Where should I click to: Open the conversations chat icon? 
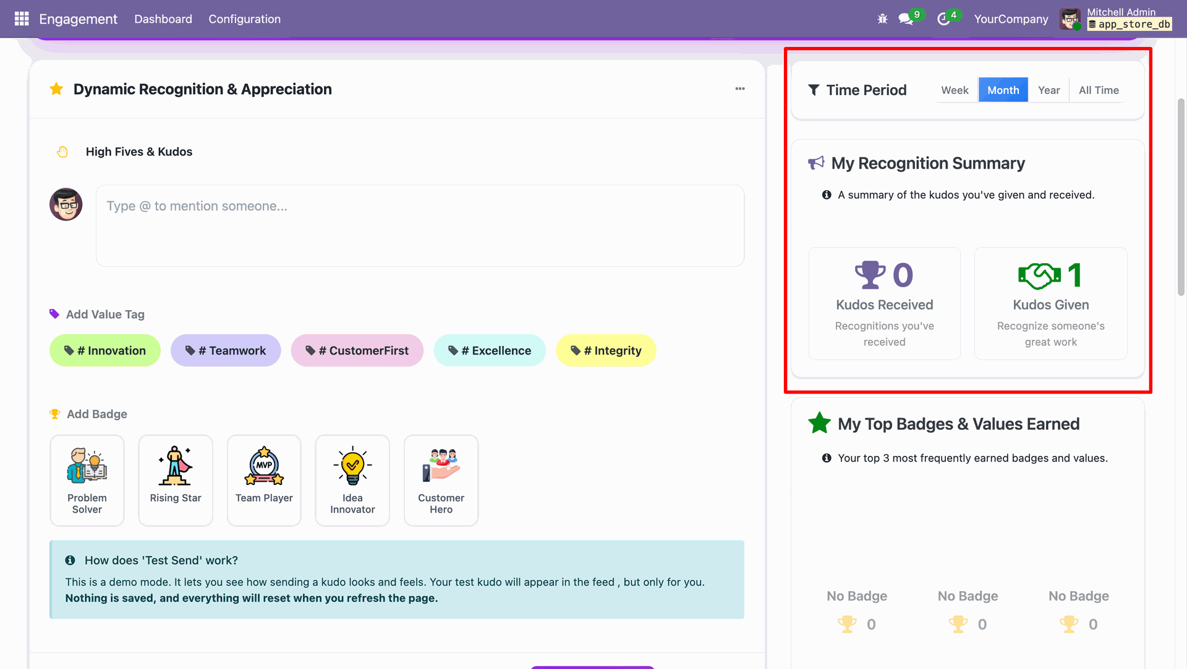tap(906, 19)
